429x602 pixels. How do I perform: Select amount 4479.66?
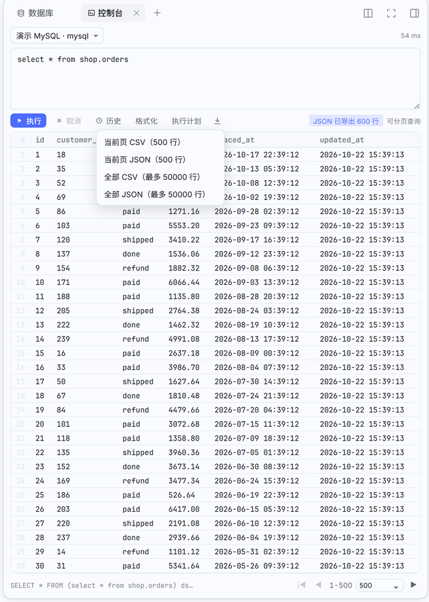tap(184, 410)
